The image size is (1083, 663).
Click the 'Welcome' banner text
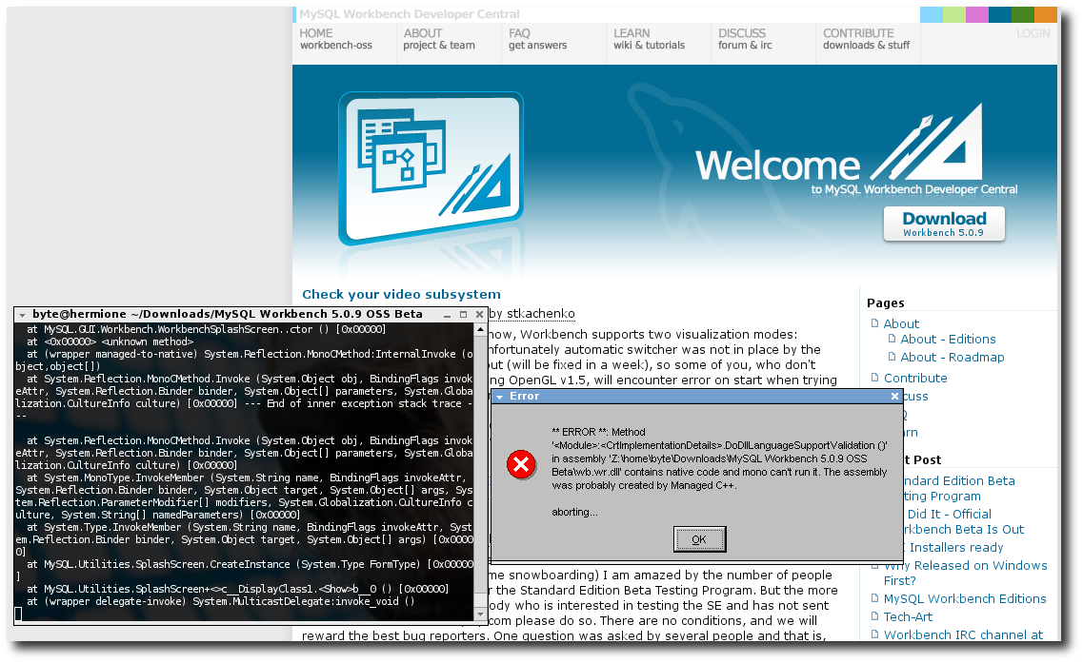[777, 166]
